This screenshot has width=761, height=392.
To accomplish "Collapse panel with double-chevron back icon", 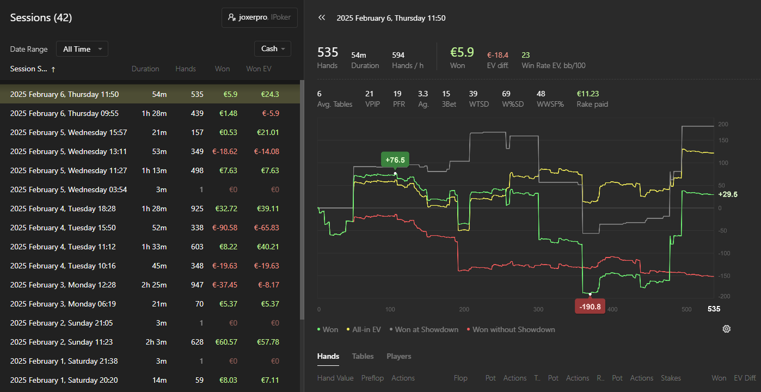I will tap(322, 18).
